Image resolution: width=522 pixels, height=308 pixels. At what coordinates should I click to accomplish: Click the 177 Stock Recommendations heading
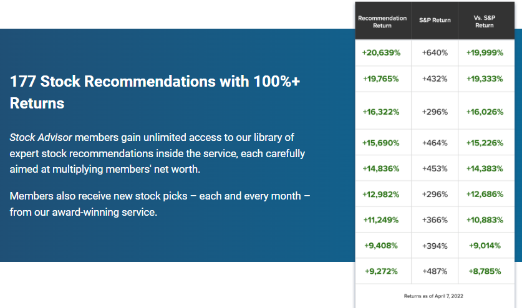click(155, 92)
